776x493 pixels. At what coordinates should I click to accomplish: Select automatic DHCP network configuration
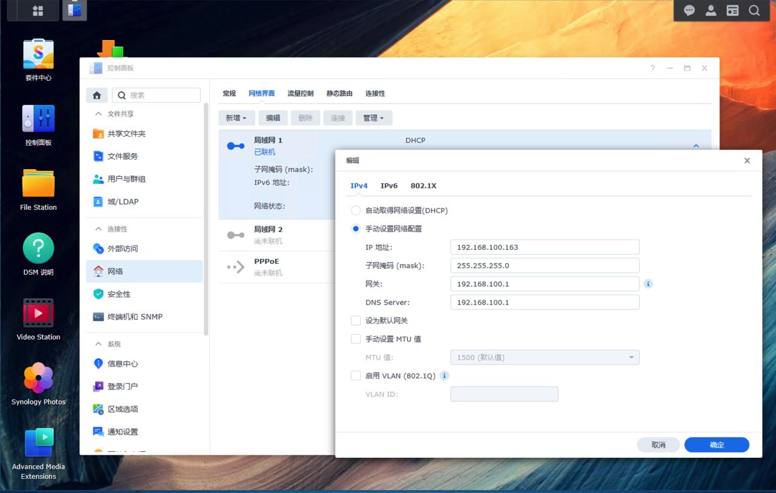click(356, 210)
